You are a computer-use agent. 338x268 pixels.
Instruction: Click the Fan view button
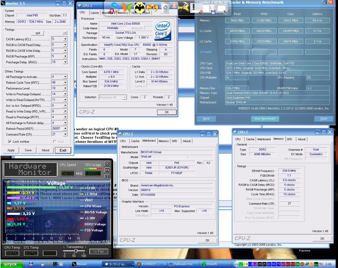tap(98, 252)
